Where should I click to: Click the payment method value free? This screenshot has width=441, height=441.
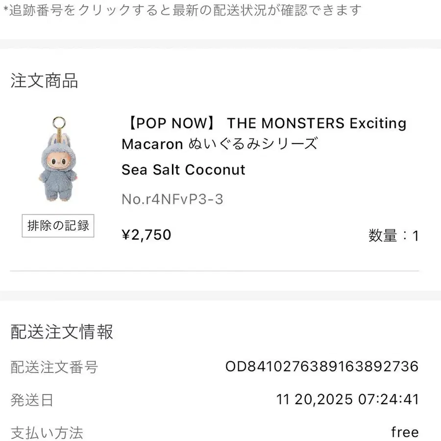coord(405,432)
